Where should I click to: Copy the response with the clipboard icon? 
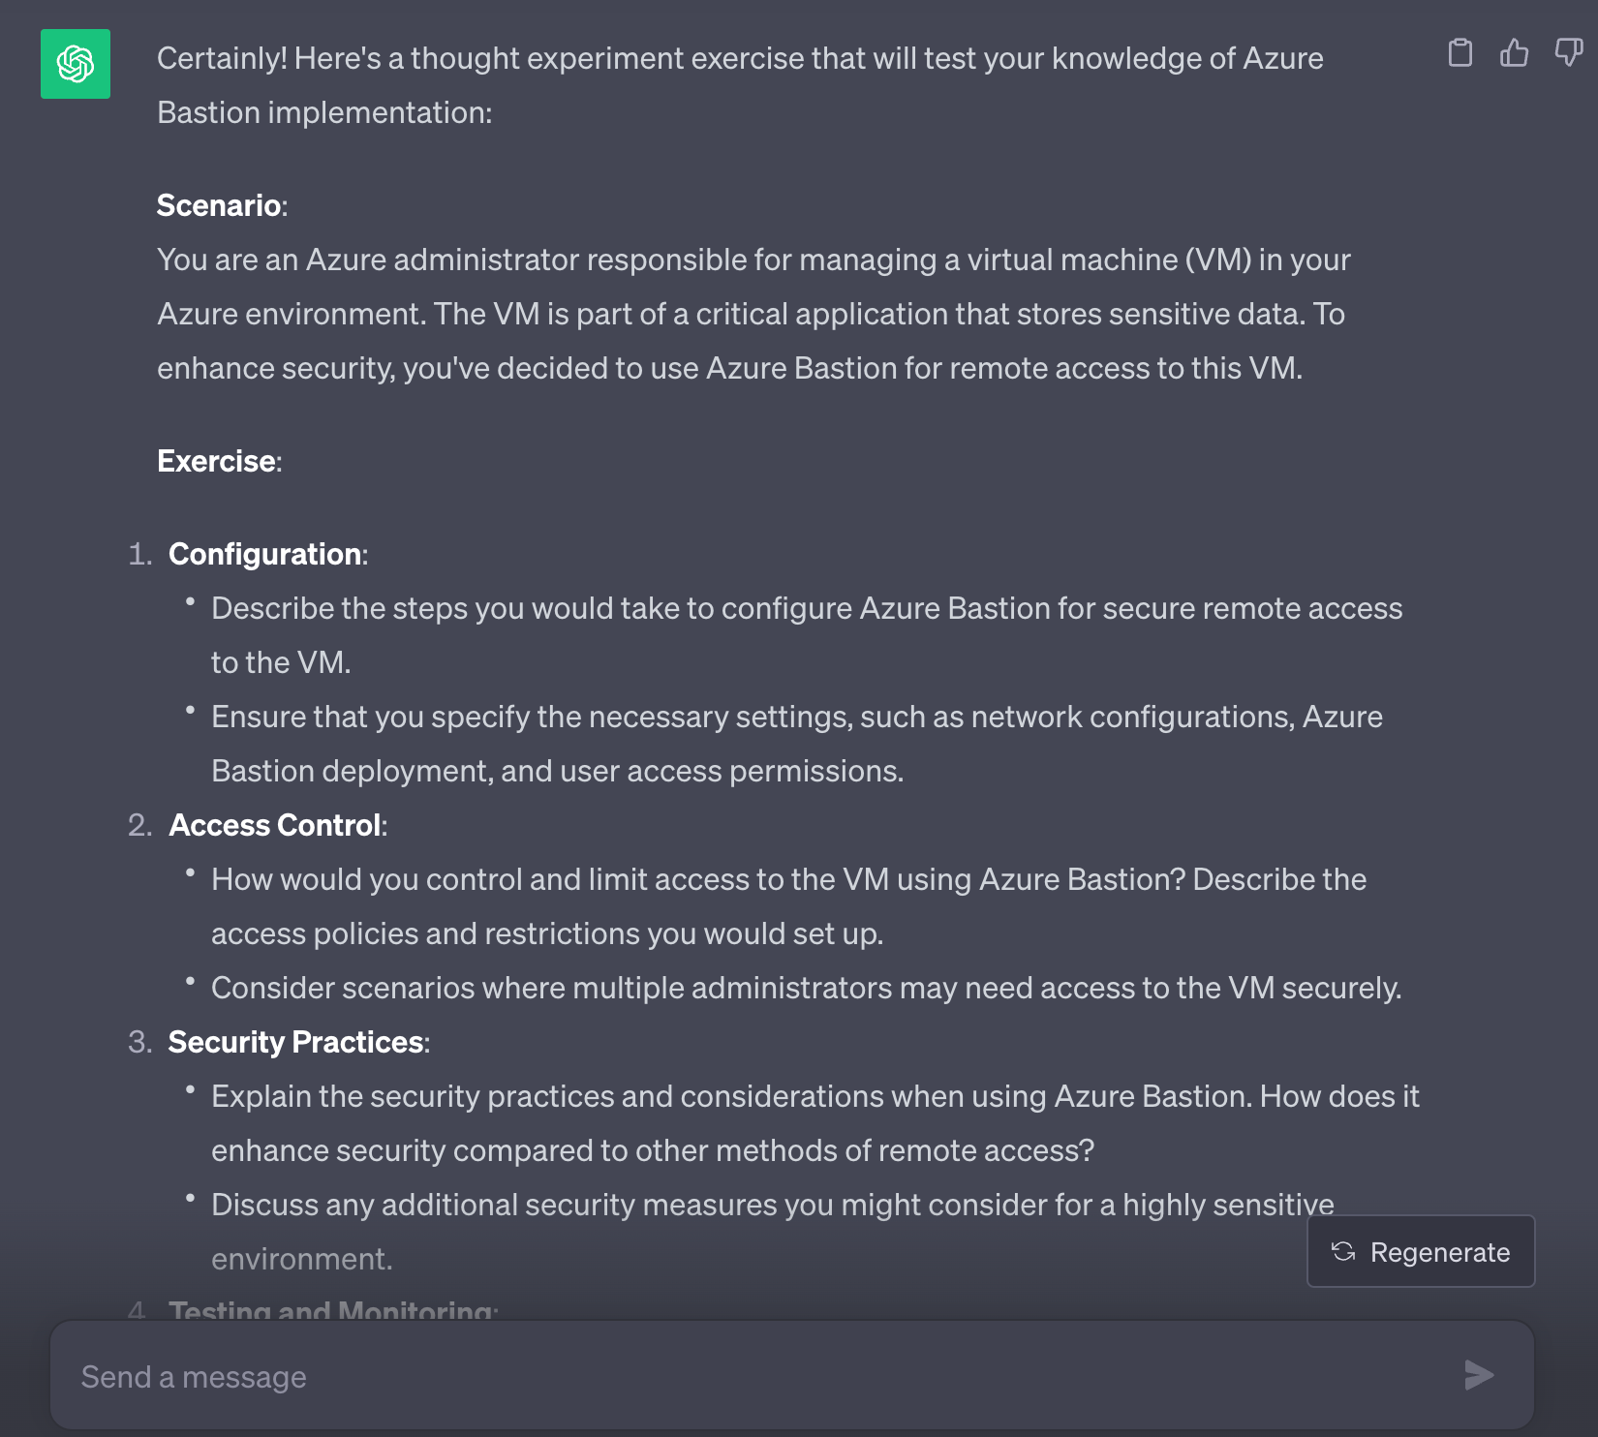point(1460,52)
